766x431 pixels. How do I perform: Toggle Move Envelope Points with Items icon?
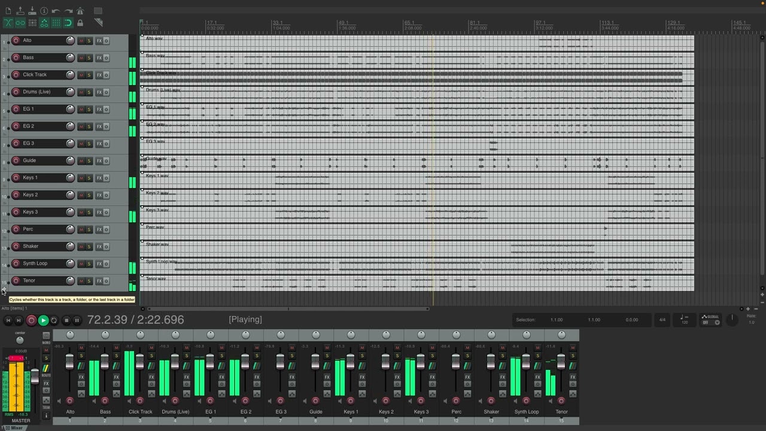(x=44, y=23)
